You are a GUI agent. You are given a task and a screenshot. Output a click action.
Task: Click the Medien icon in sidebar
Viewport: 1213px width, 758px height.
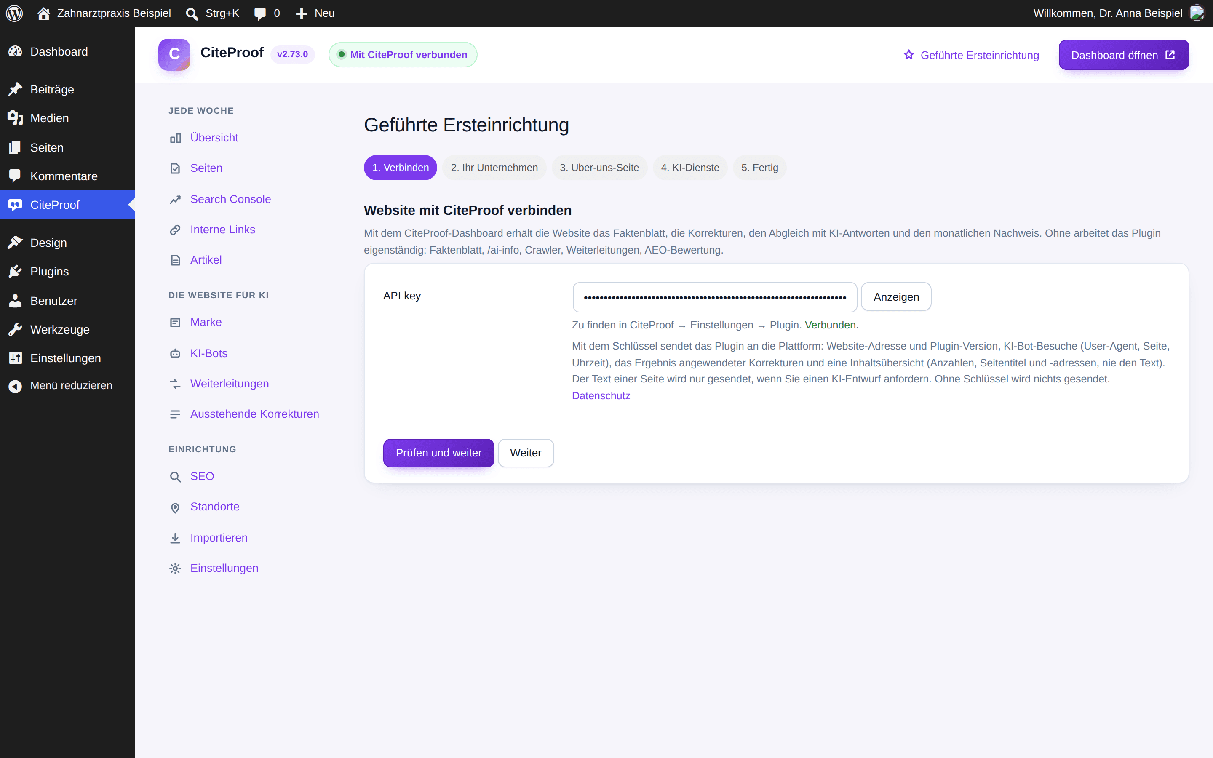click(15, 118)
